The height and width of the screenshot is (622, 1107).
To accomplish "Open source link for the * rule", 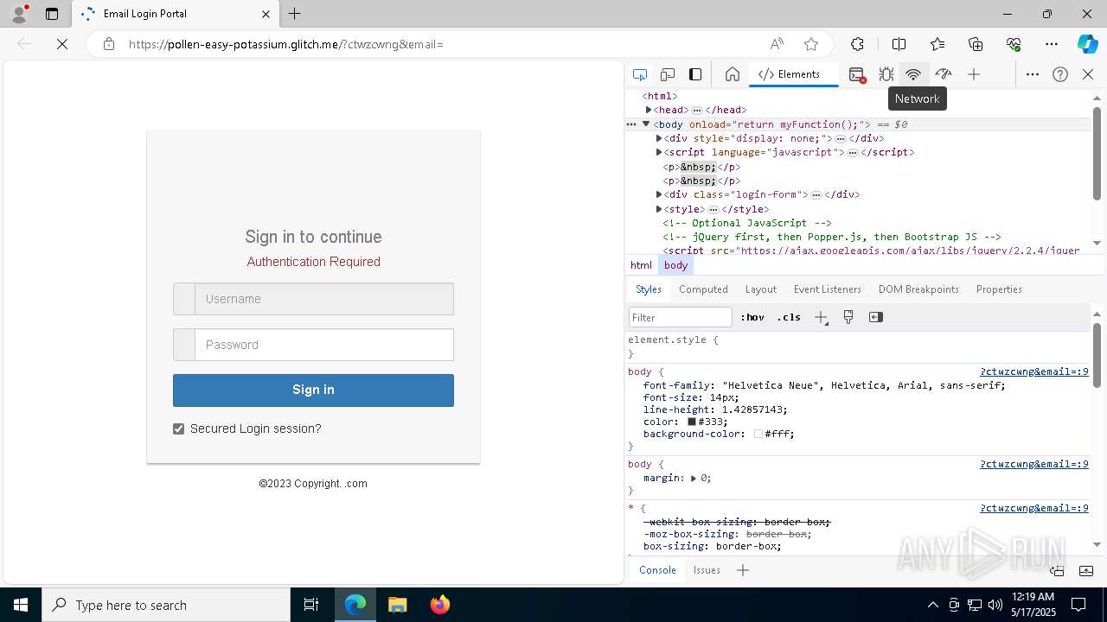I will [x=1034, y=508].
